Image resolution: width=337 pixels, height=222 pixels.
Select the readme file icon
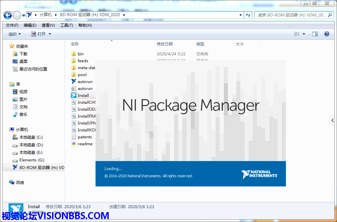point(73,144)
